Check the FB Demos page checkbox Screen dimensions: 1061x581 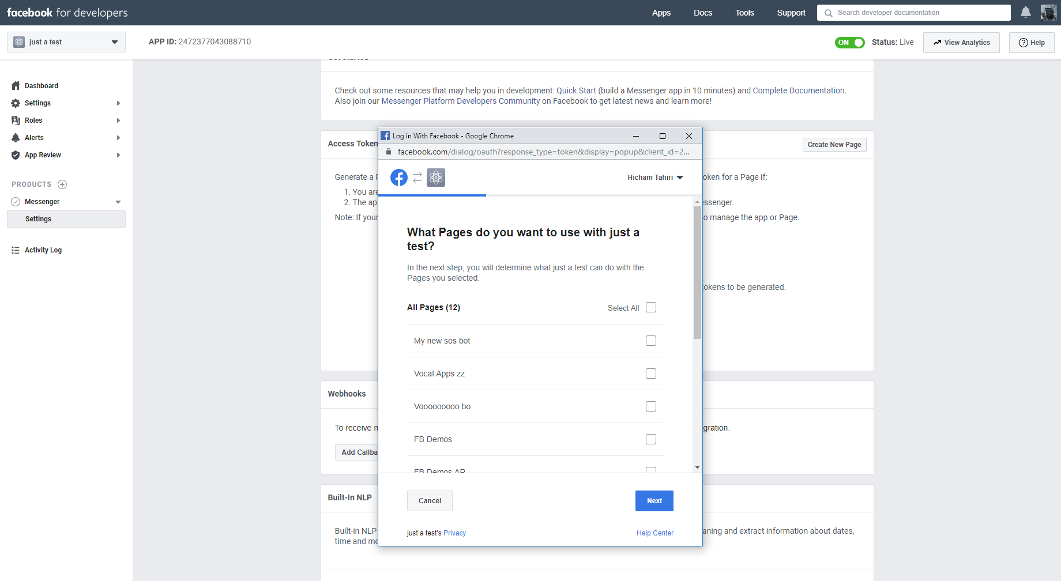[651, 439]
